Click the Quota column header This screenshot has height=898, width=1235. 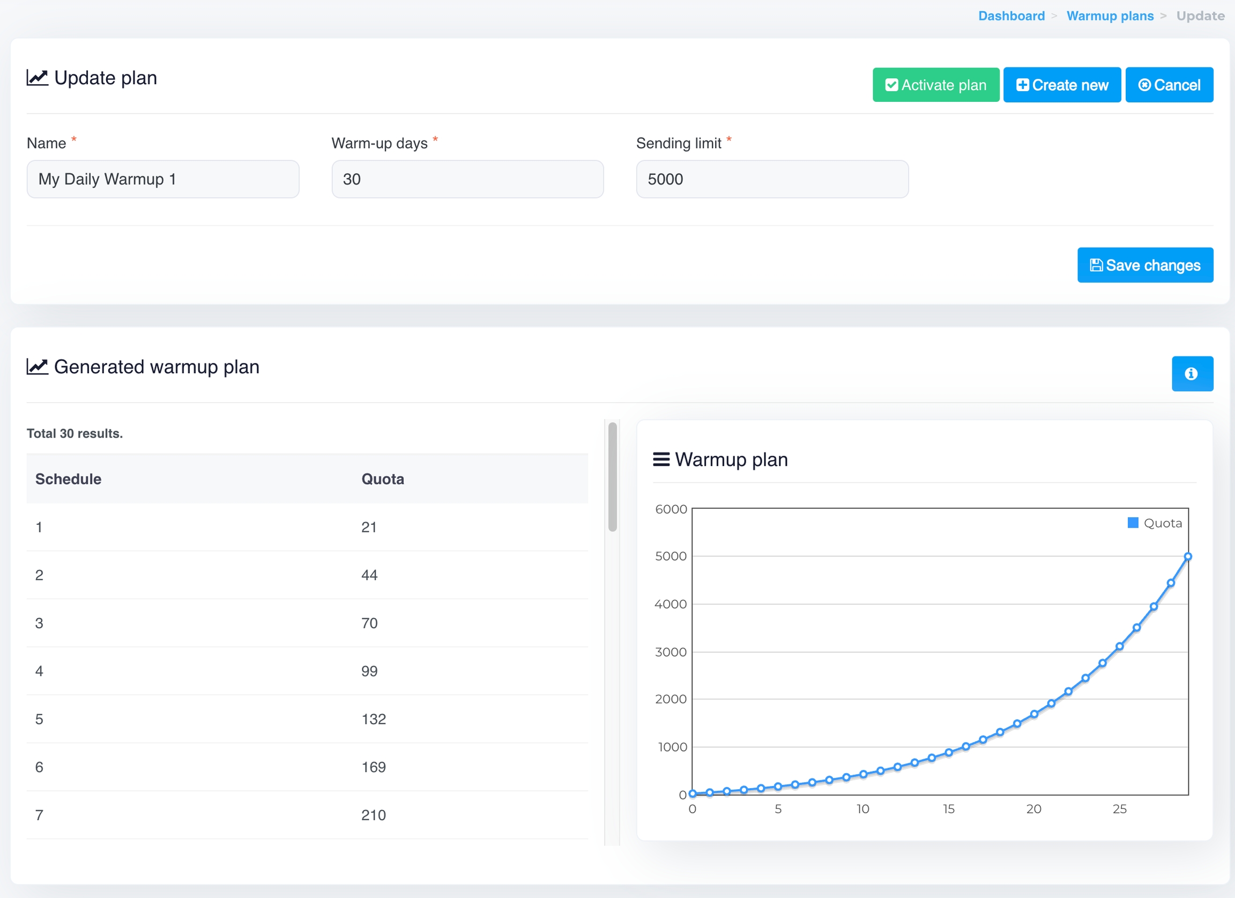pyautogui.click(x=383, y=479)
